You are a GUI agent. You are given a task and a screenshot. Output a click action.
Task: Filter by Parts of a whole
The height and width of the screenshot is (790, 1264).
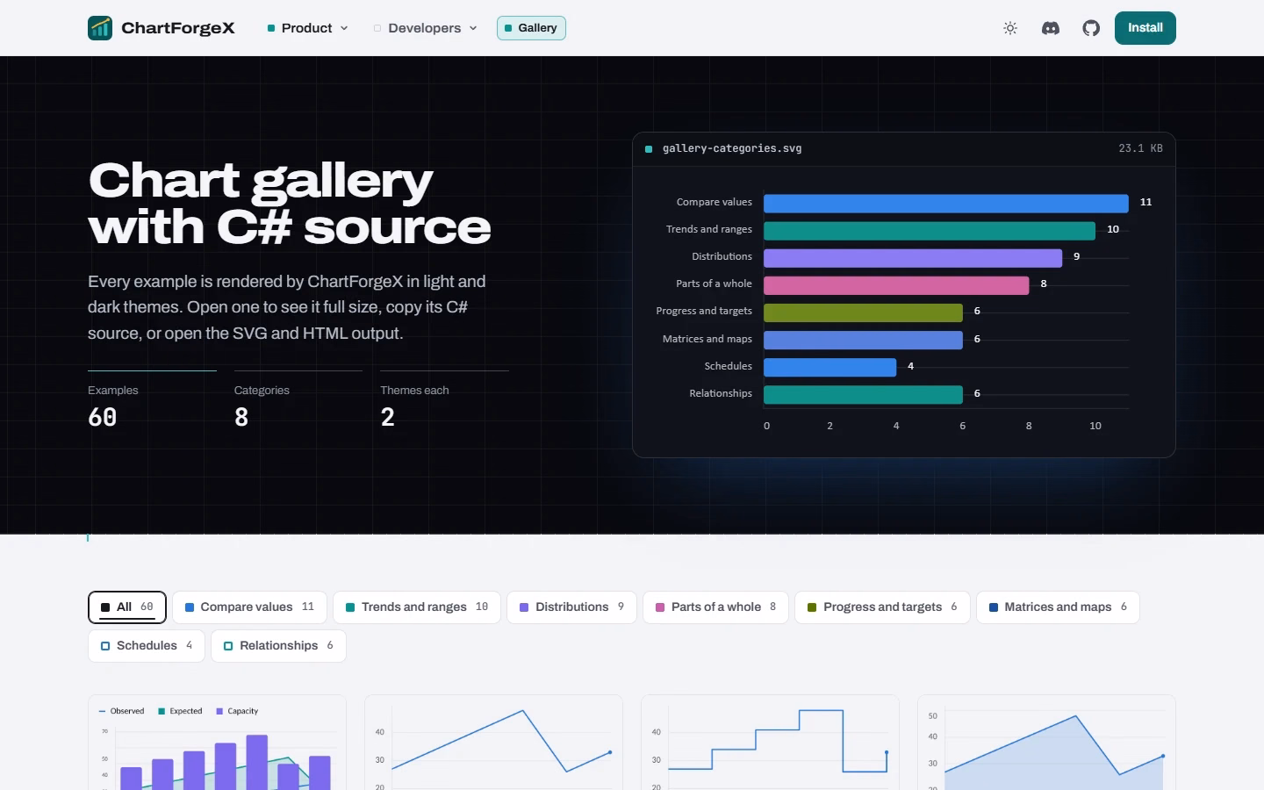tap(715, 607)
